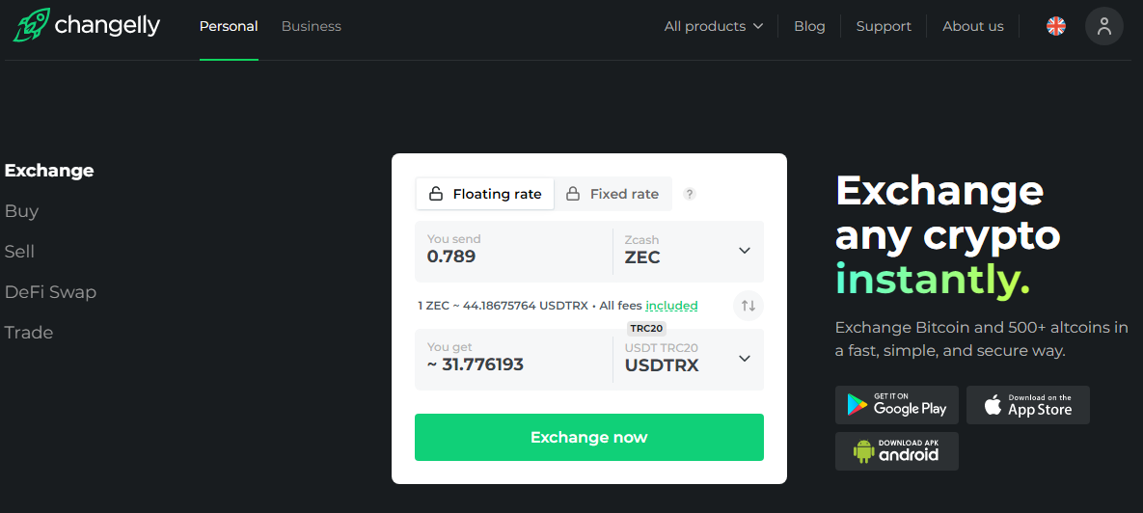Open the Support link in header
The image size is (1143, 513).
coord(884,26)
